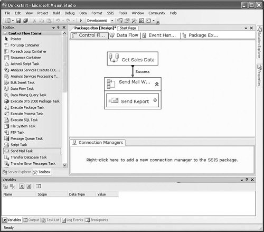This screenshot has height=232, width=264.
Task: Switch to Data Flow designer tab
Action: [x=124, y=35]
